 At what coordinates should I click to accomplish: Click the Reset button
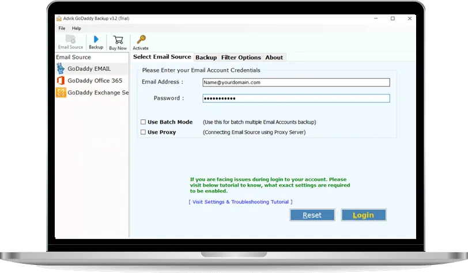312,215
